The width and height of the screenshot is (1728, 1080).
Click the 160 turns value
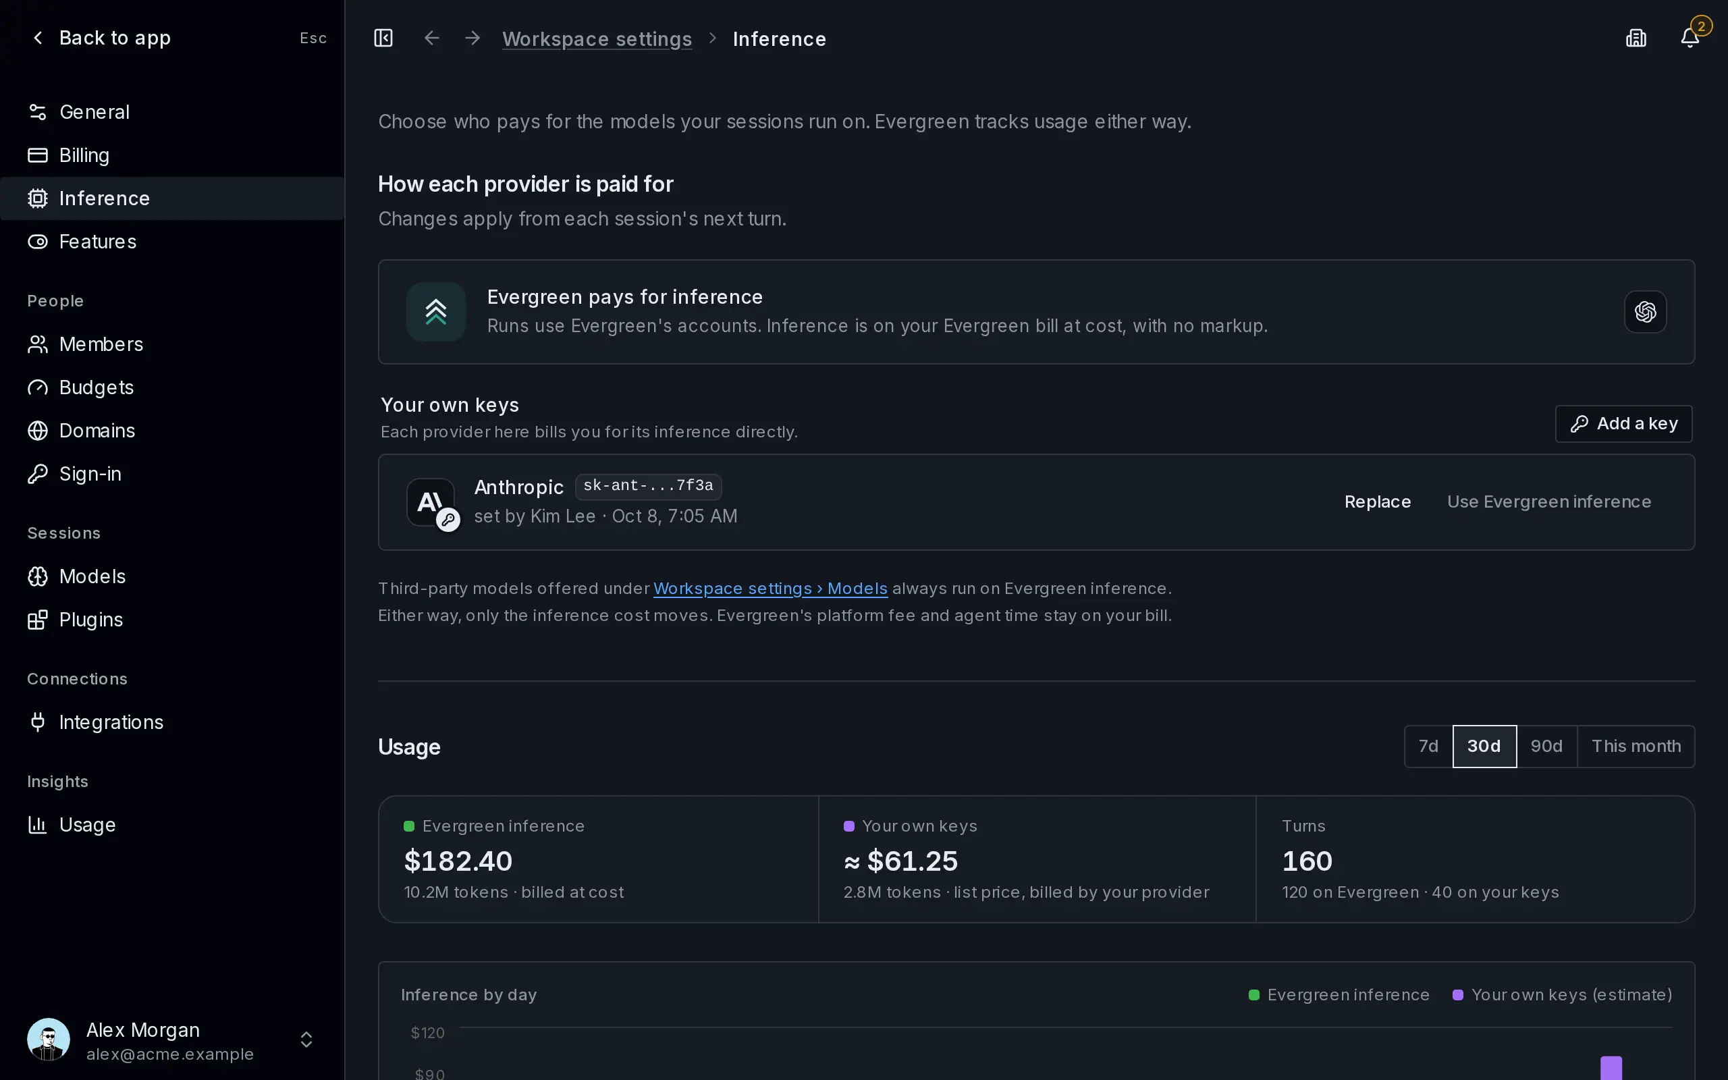click(1307, 861)
